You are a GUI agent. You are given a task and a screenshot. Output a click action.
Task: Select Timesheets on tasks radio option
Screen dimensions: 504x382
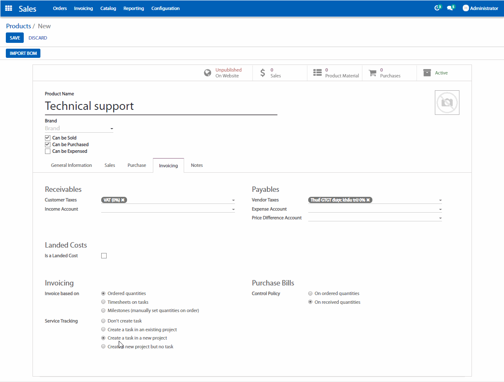coord(103,302)
